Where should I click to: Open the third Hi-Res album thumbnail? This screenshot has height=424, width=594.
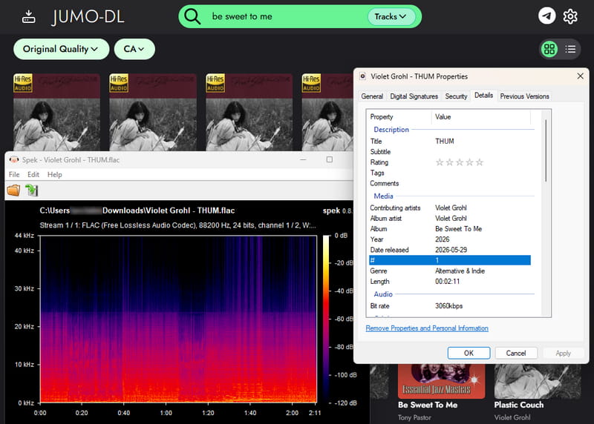(249, 112)
